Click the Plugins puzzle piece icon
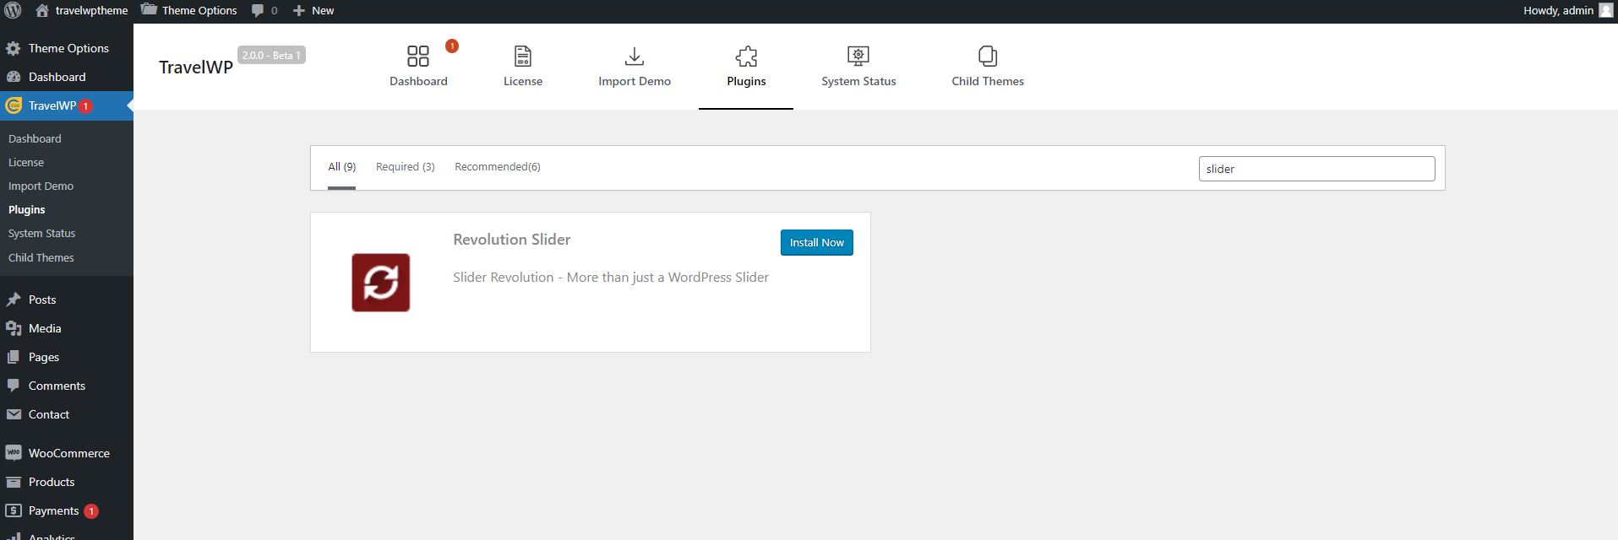 (746, 56)
